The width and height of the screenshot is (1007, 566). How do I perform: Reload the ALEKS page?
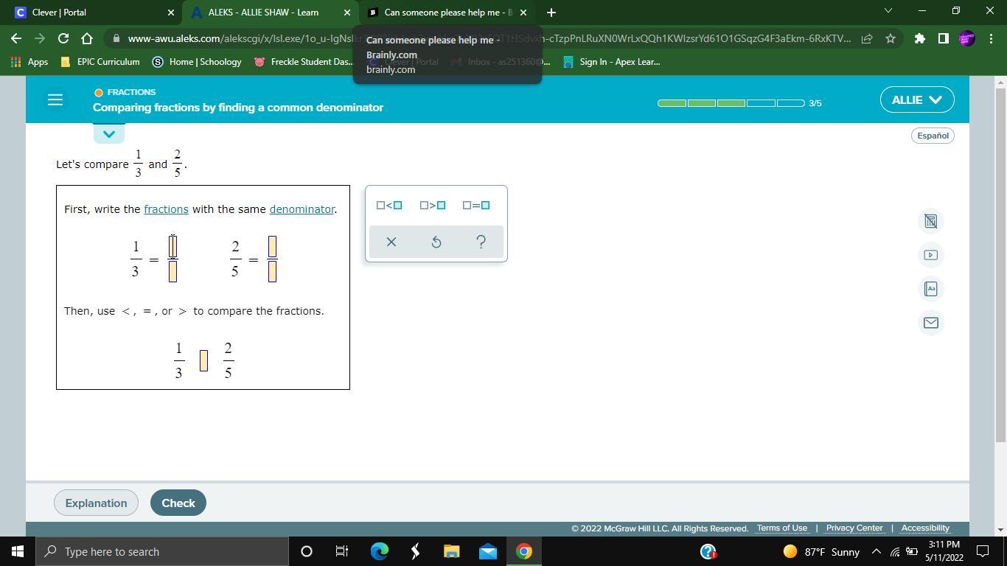click(63, 38)
